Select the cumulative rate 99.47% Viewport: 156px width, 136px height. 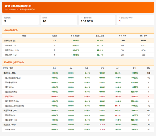(134, 106)
